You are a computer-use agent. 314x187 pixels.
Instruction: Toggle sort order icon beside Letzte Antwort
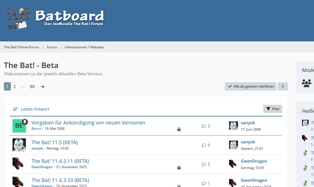pos(15,109)
